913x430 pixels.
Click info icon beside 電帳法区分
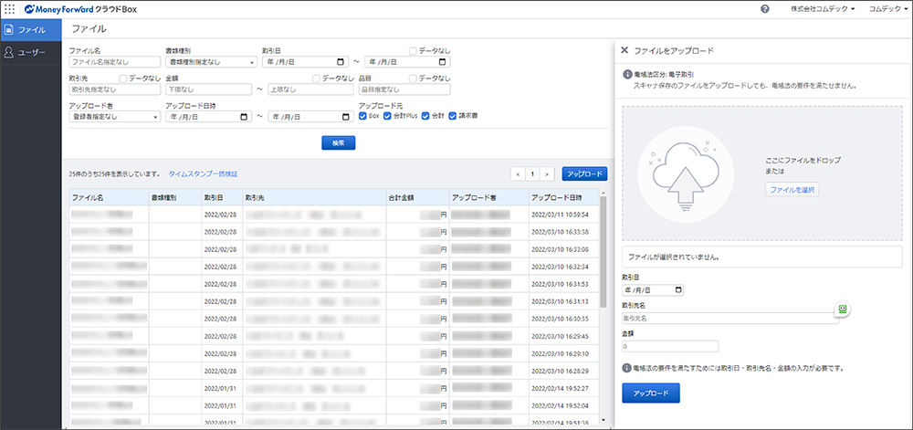tap(627, 75)
